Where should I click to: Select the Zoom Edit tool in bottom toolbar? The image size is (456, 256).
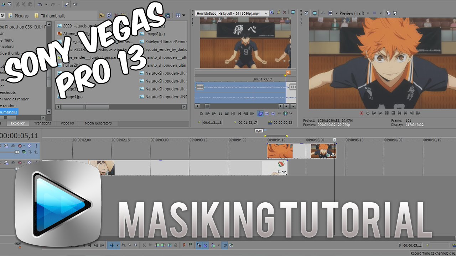(136, 245)
